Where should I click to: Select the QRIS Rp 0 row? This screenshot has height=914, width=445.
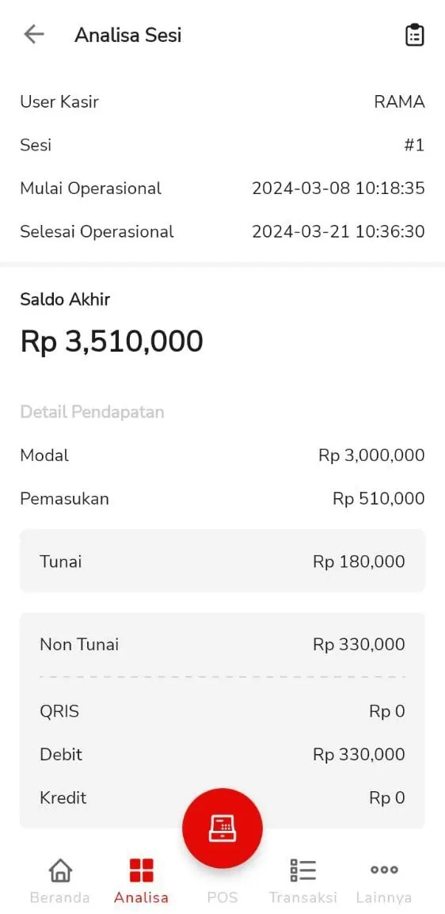[x=222, y=711]
